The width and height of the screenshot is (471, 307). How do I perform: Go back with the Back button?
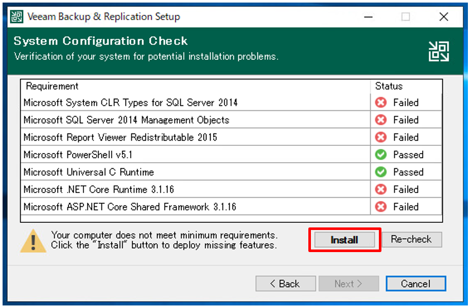[x=285, y=283]
